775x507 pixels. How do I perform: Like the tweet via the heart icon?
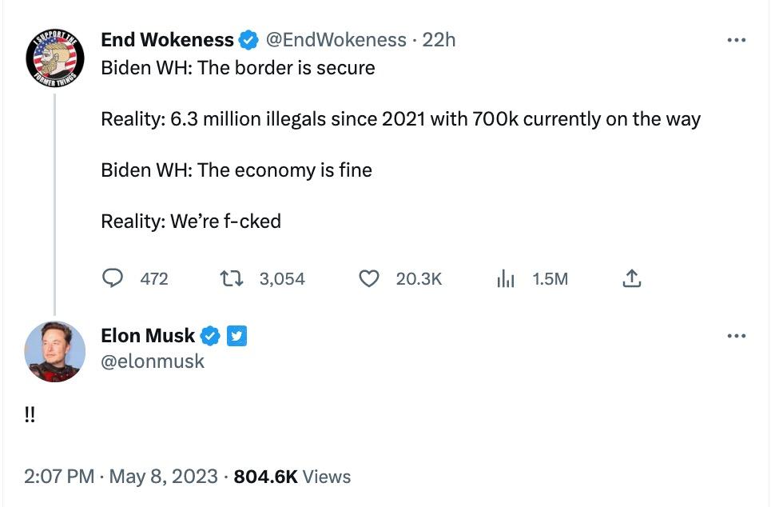click(x=369, y=278)
